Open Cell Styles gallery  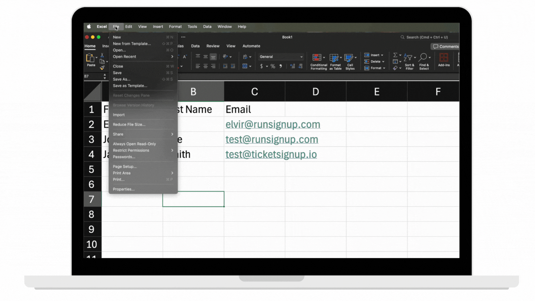click(350, 62)
